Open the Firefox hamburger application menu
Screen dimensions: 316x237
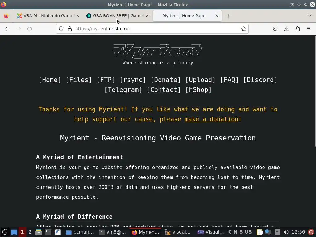tap(309, 29)
